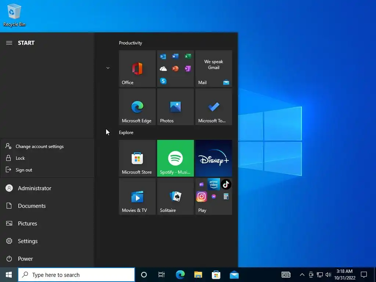
Task: Open the Mail tile
Action: [x=214, y=69]
